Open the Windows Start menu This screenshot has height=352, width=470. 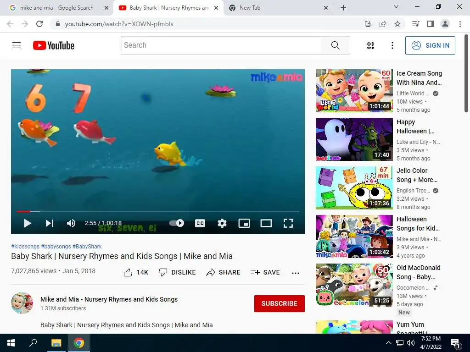[x=11, y=343]
